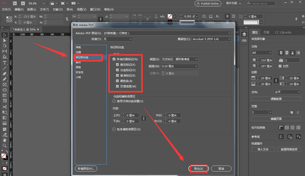Viewport: 305px width, 176px height.
Task: Select the Gap tool
Action: coord(5,51)
